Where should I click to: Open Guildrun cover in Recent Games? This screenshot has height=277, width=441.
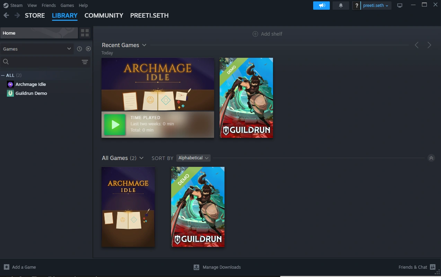tap(246, 98)
